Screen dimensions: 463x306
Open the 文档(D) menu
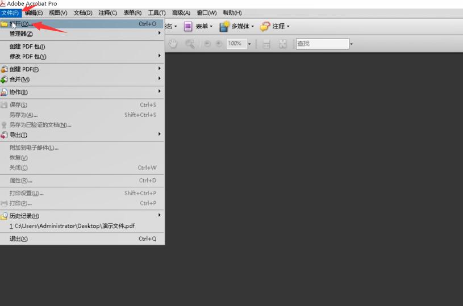point(83,13)
